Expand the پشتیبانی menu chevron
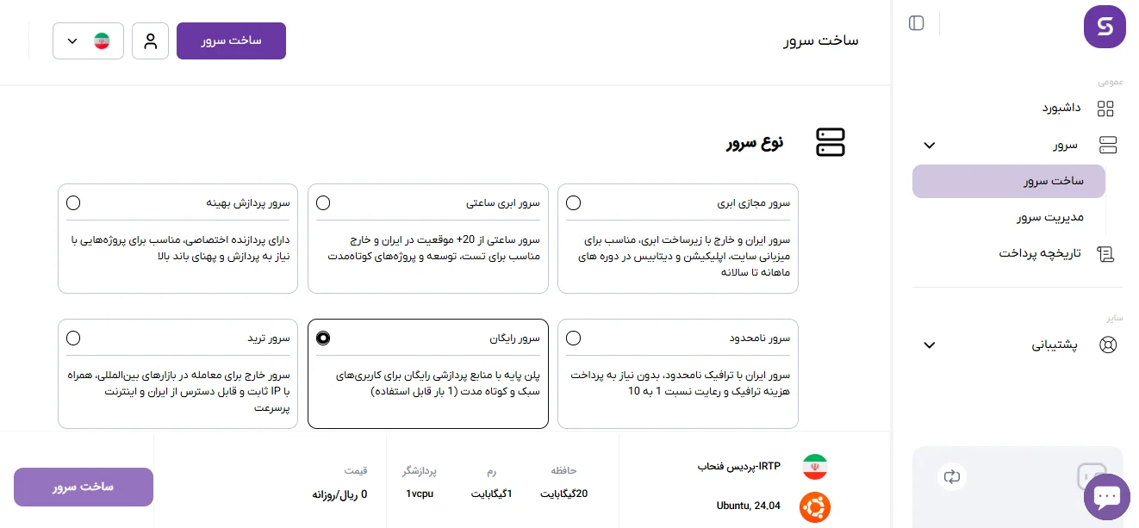The height and width of the screenshot is (528, 1139). (x=929, y=345)
